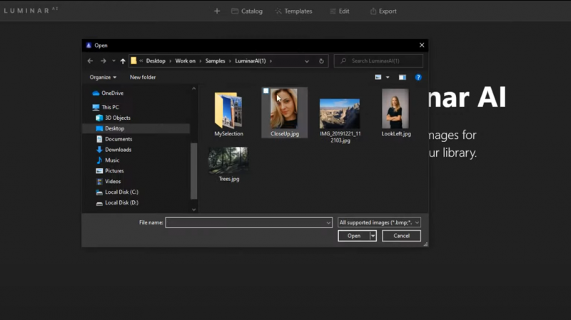
Task: Switch to the Templates tab
Action: coord(293,11)
